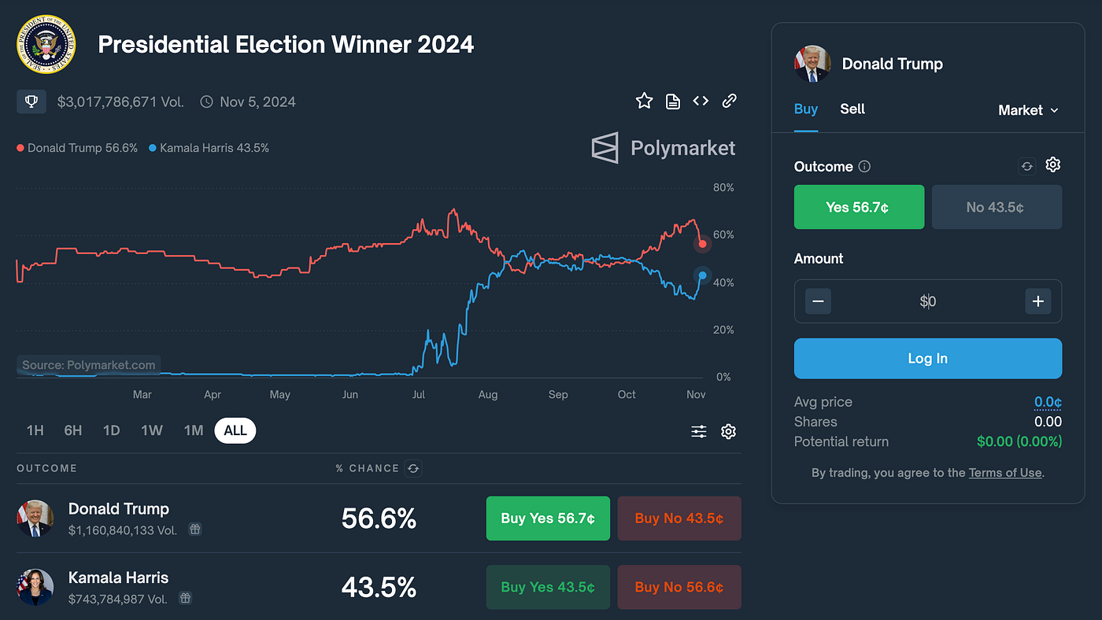Select the Yes 56.7¢ outcome toggle
The height and width of the screenshot is (620, 1102).
click(x=859, y=207)
